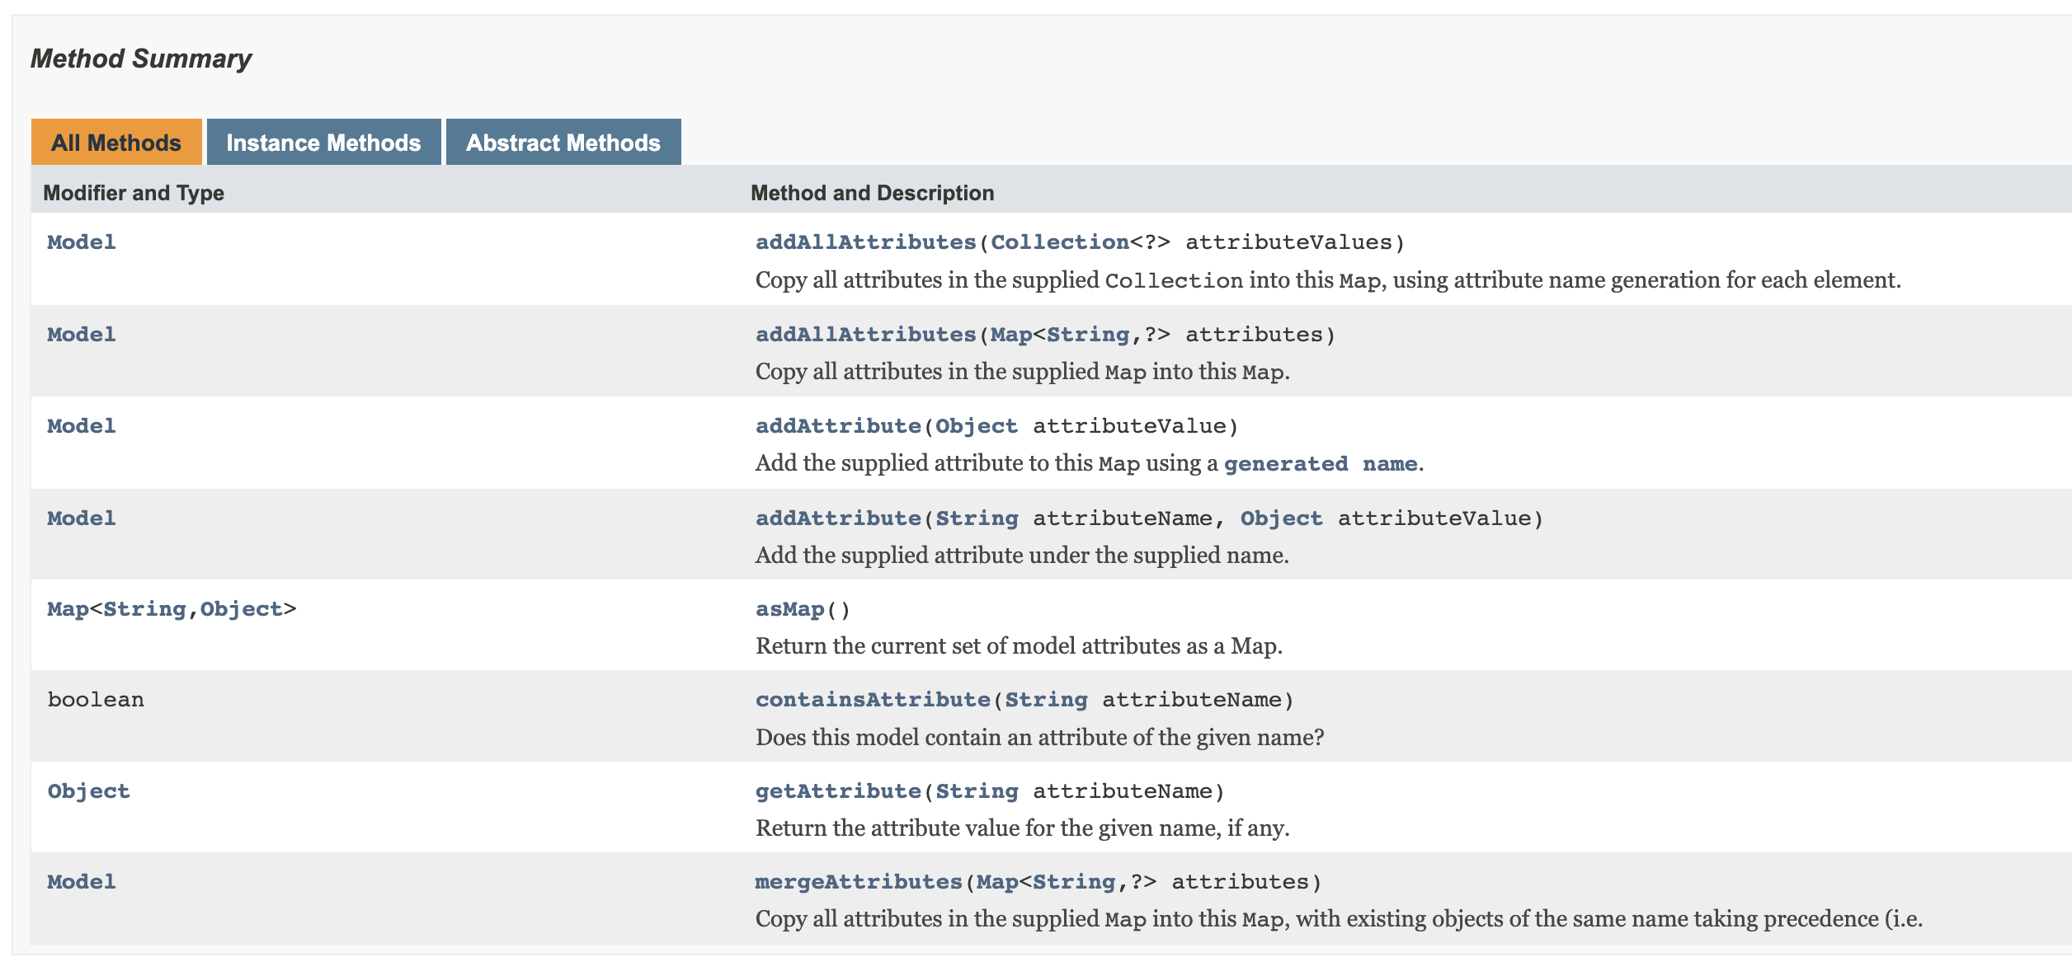Open the containsAttribute method link

pos(873,700)
